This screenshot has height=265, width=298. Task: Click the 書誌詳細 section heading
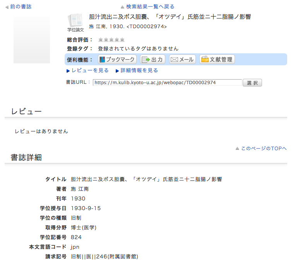pos(26,158)
